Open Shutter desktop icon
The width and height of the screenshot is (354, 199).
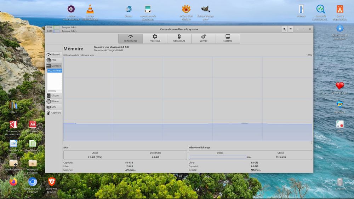[x=129, y=11]
